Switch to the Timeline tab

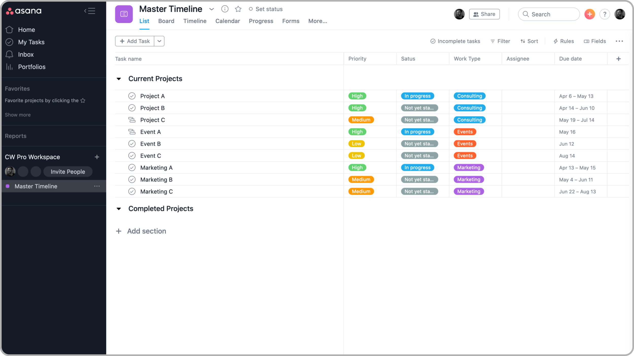pos(195,21)
